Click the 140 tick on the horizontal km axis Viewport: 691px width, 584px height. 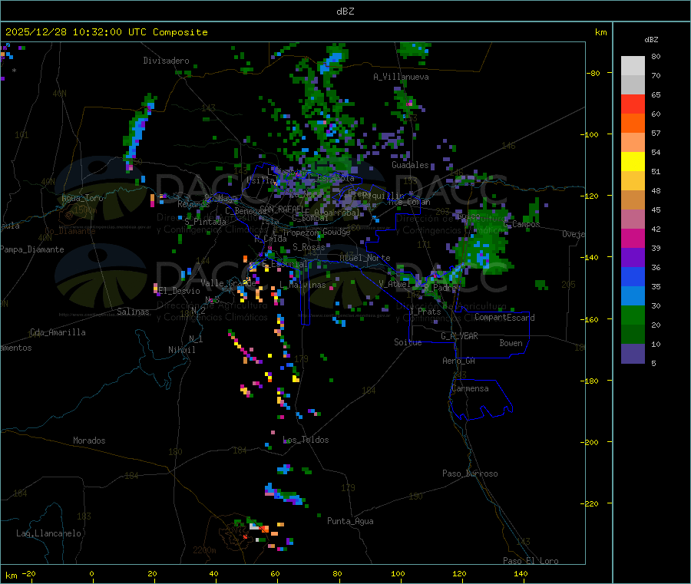pos(521,574)
